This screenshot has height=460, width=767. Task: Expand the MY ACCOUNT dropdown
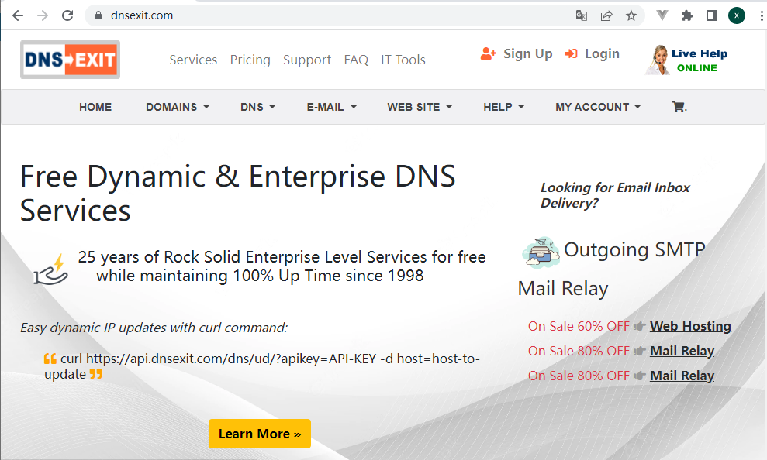coord(598,107)
